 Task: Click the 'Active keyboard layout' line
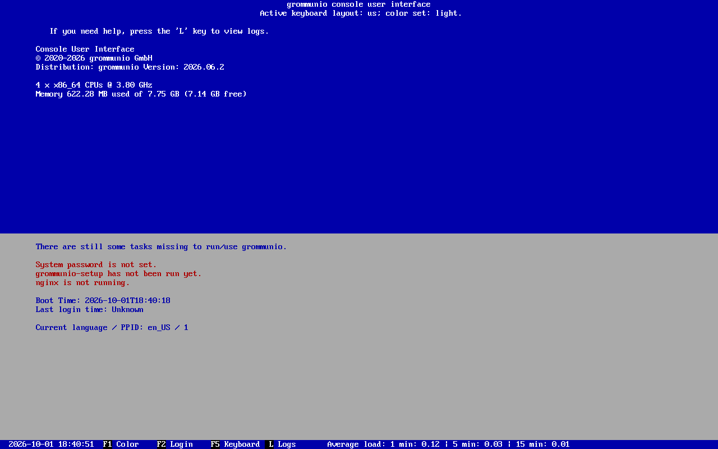click(361, 13)
